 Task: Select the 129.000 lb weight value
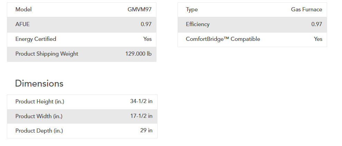138,54
